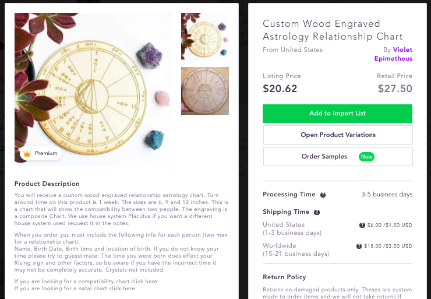431x299 pixels.
Task: Click the Premium label on image
Action: [46, 154]
